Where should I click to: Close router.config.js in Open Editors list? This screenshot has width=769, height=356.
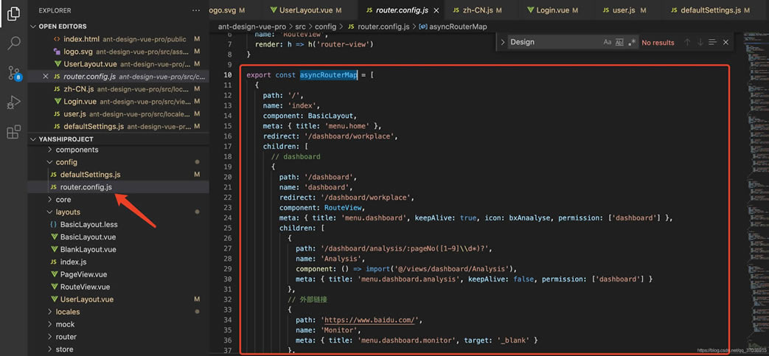(x=46, y=77)
